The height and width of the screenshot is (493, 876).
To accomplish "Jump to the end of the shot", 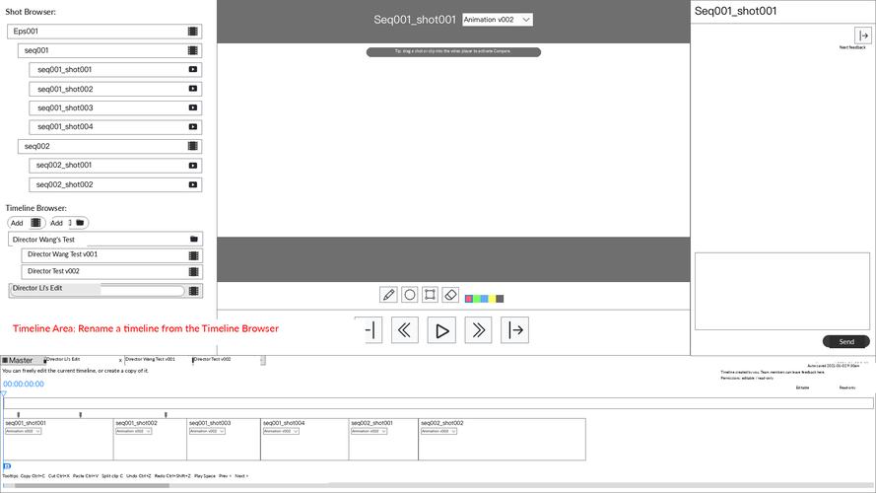I will 514,330.
